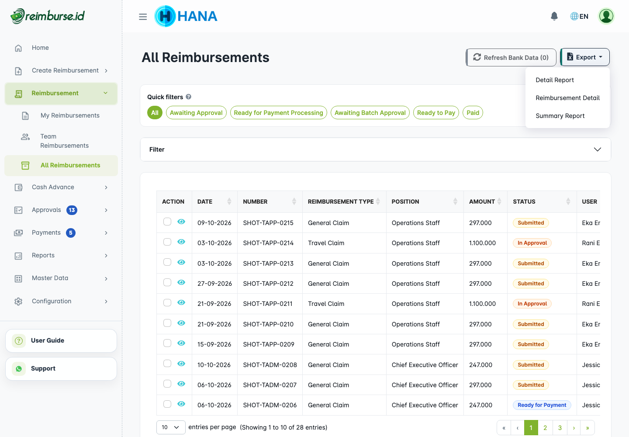Click In Approval status badge for SHOT-TAPP-0214
Viewport: 629px width, 437px height.
point(532,243)
